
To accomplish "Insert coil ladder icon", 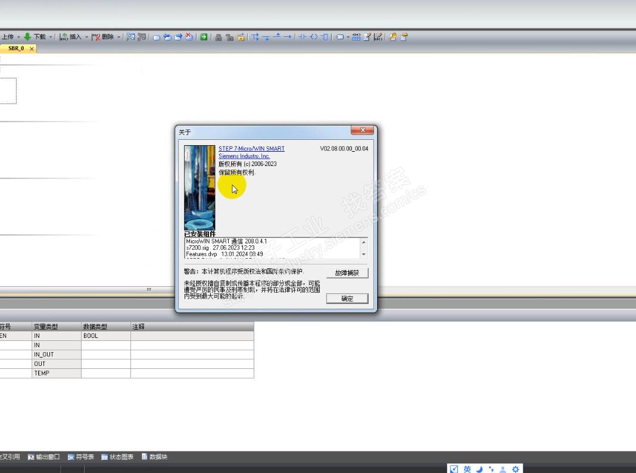I will coord(314,37).
